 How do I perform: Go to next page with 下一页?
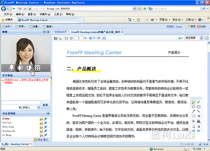(x=94, y=38)
